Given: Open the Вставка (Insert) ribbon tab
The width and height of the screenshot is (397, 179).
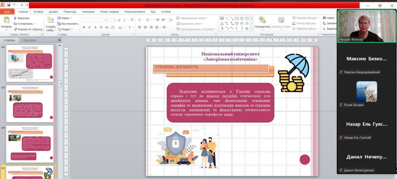Looking at the screenshot, I should tap(38, 12).
